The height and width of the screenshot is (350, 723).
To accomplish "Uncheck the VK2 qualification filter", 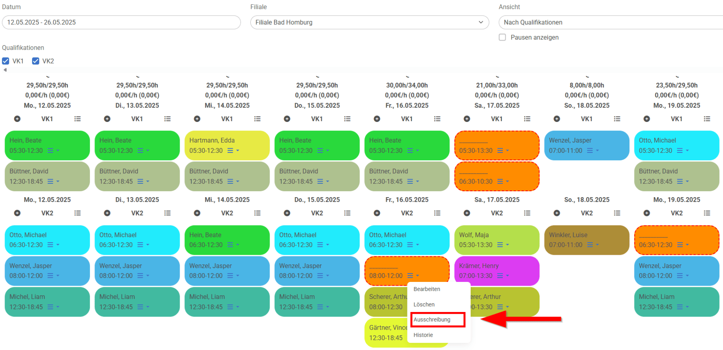I will click(x=36, y=61).
